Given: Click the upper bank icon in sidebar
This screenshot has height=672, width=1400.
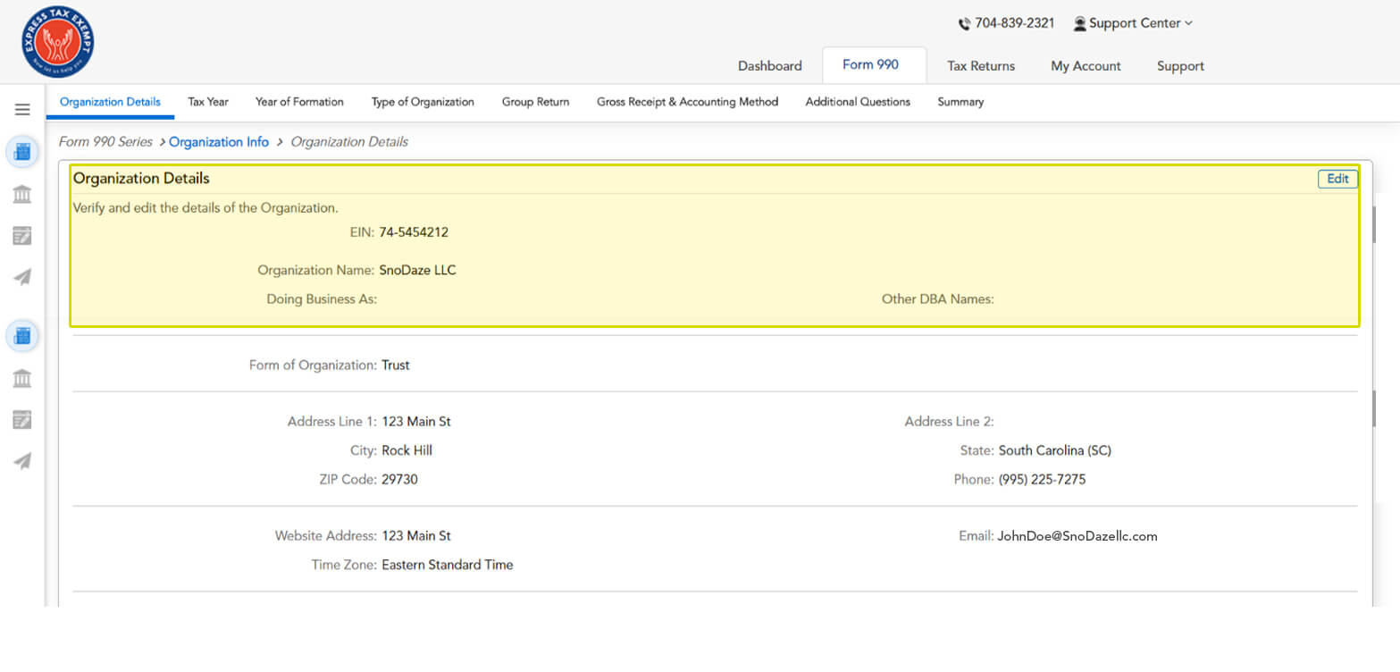Looking at the screenshot, I should click(x=22, y=194).
